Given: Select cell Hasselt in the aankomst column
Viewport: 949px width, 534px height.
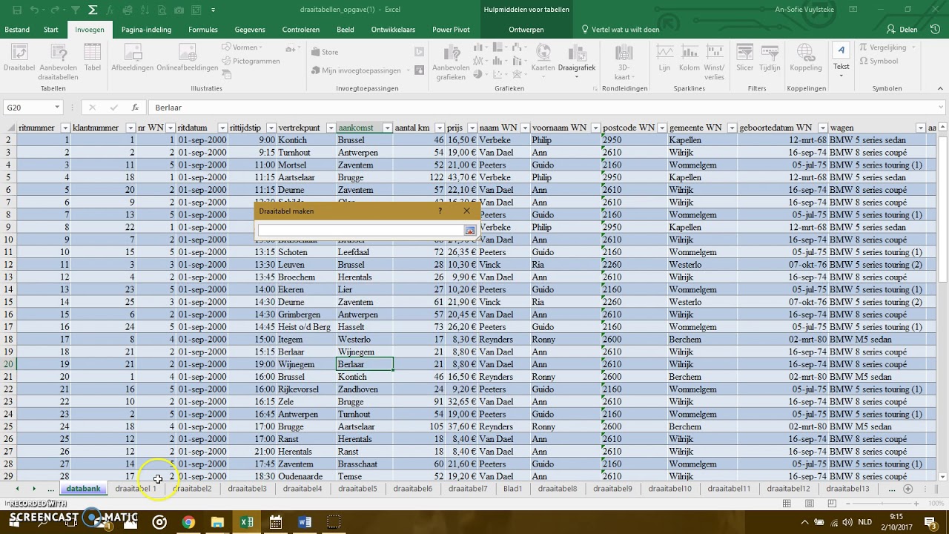Looking at the screenshot, I should pyautogui.click(x=364, y=327).
